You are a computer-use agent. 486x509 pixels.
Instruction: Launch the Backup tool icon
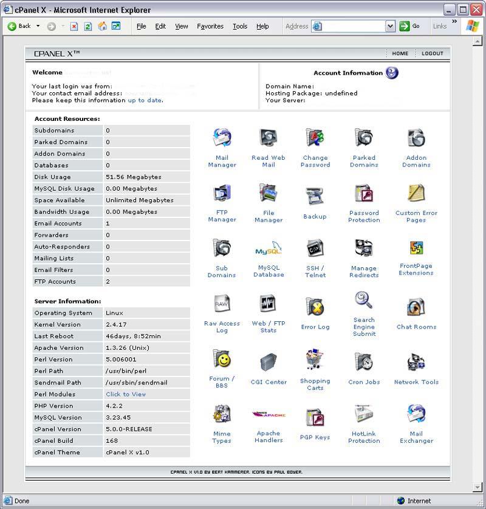coord(315,196)
